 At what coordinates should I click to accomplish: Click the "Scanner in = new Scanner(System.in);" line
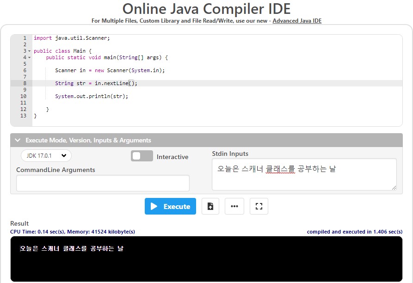(110, 70)
